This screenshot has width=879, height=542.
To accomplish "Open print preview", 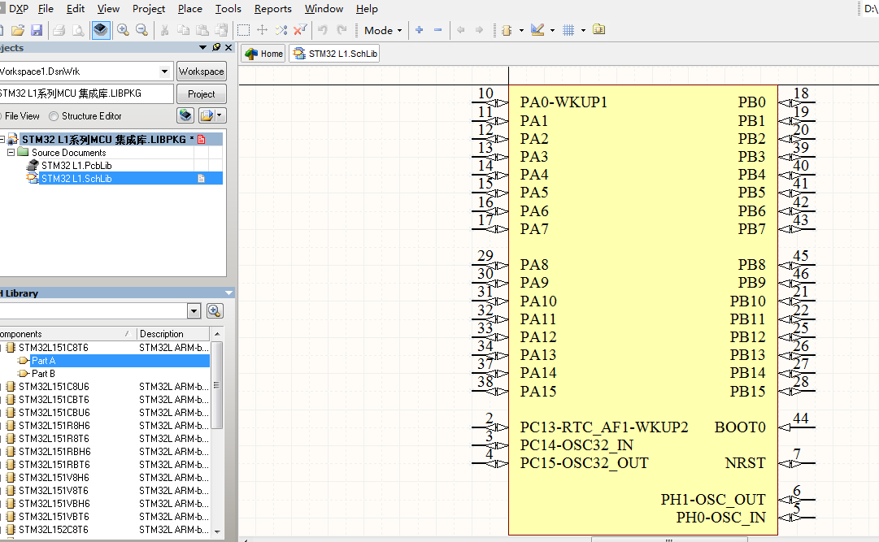I will click(78, 30).
